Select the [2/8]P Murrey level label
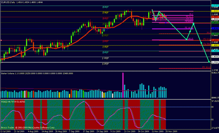The width and height of the screenshot is (219, 133). click(105, 41)
